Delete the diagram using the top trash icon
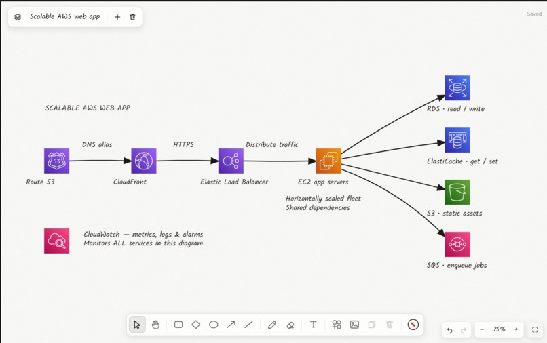This screenshot has height=343, width=547. pos(132,17)
